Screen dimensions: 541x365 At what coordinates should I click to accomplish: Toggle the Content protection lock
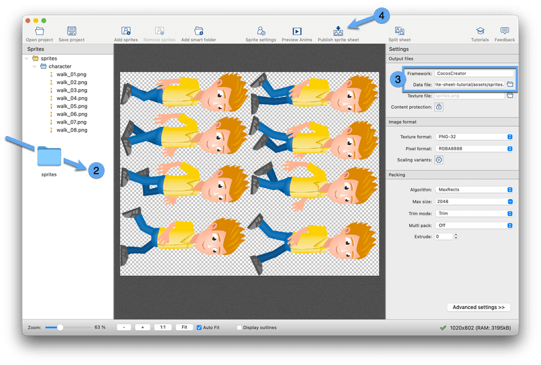pyautogui.click(x=439, y=107)
